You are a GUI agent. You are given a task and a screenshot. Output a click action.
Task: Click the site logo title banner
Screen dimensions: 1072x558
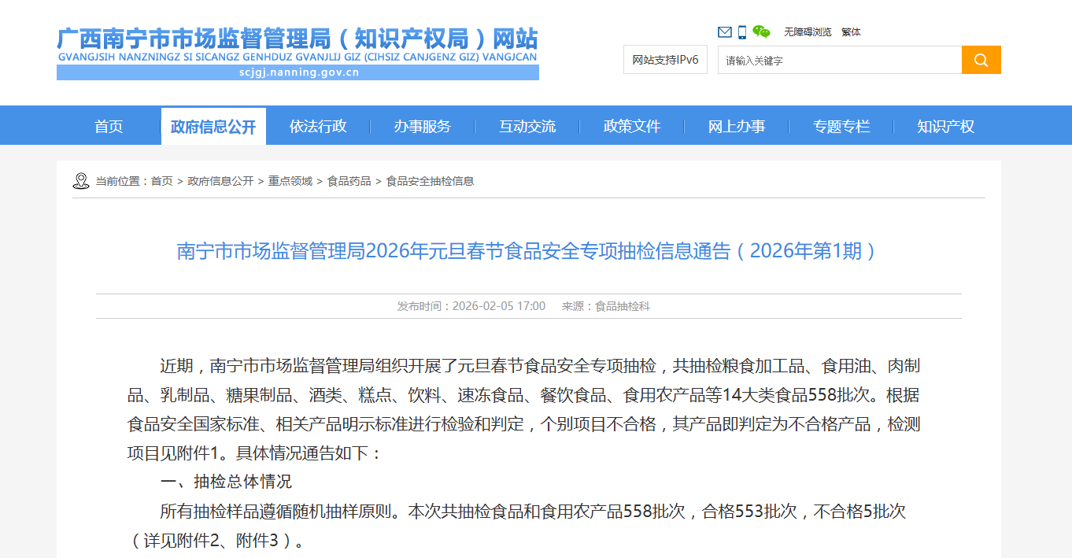[298, 53]
